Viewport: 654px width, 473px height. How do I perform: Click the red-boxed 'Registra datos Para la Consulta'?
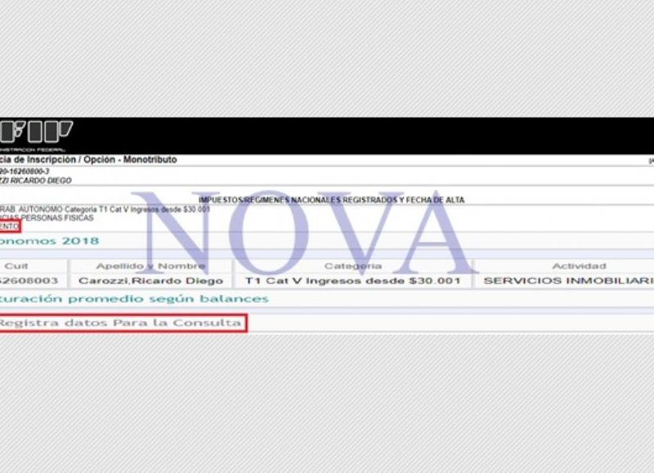tap(121, 323)
